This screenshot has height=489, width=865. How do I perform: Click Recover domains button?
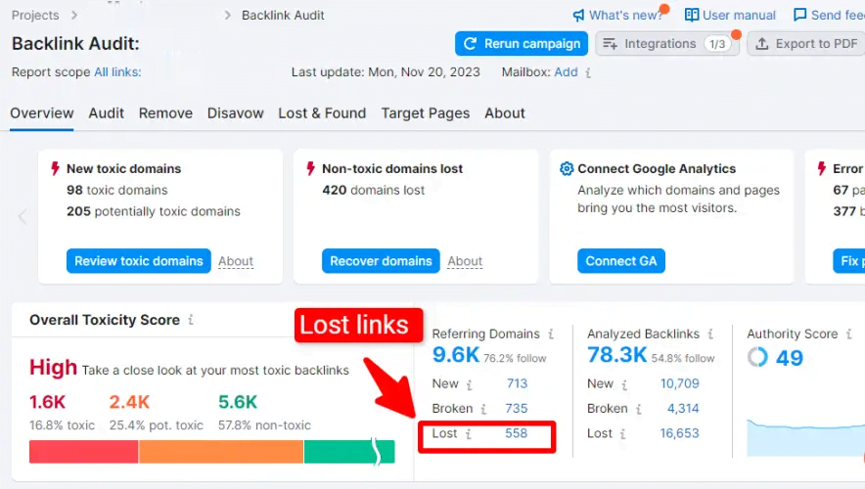381,261
